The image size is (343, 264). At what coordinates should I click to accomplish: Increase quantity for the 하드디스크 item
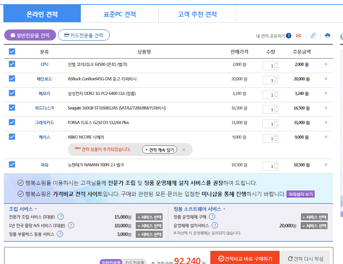[276, 107]
